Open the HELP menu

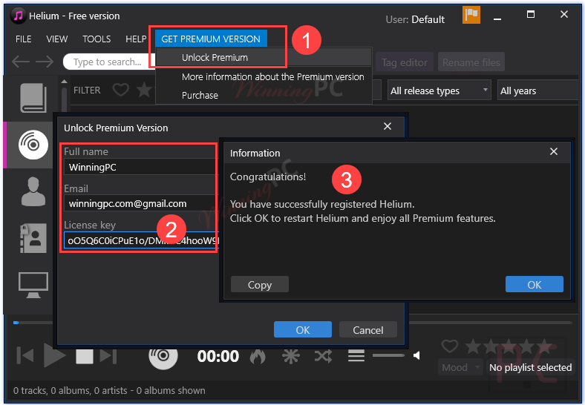pyautogui.click(x=136, y=39)
